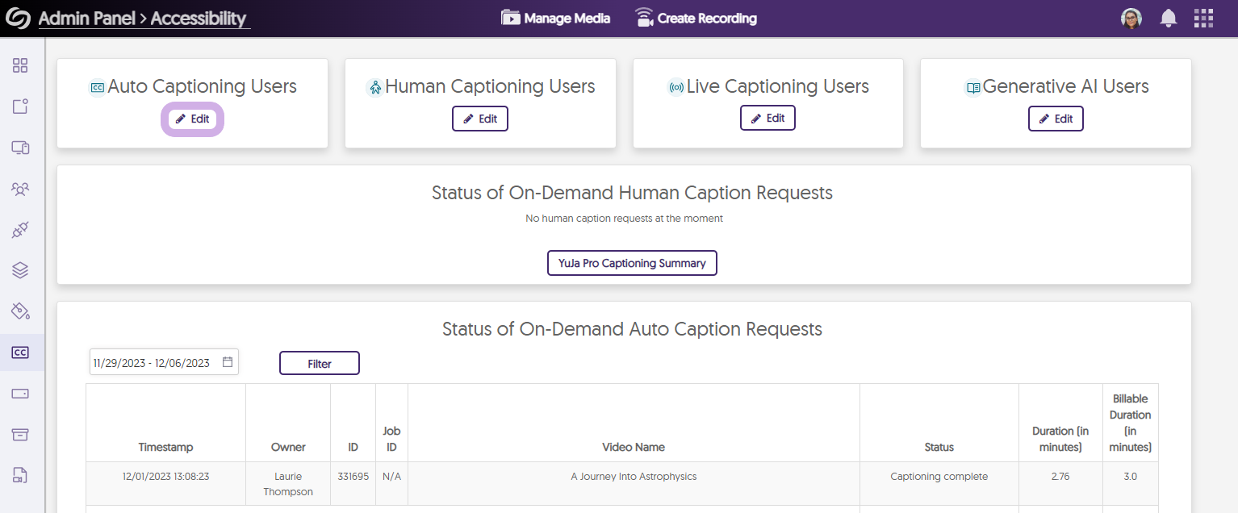Open the devices monitor icon in sidebar
This screenshot has width=1238, height=513.
[x=21, y=147]
